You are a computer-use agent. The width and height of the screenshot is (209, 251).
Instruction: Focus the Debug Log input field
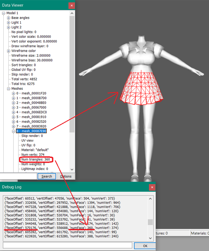tap(67, 245)
